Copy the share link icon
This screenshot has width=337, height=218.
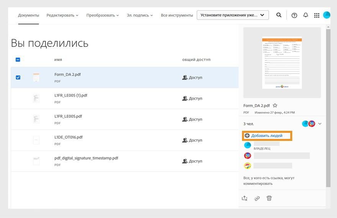click(257, 198)
